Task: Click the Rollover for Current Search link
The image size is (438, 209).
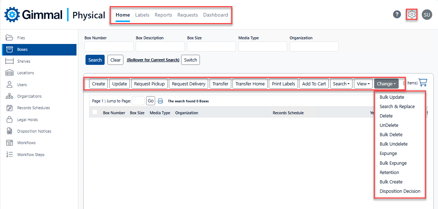Action: pyautogui.click(x=153, y=60)
